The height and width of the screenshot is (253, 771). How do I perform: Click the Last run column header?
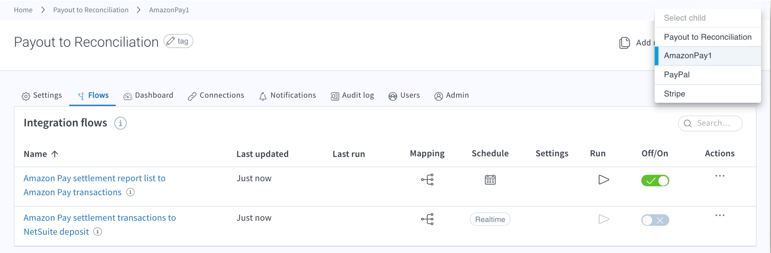pyautogui.click(x=349, y=154)
